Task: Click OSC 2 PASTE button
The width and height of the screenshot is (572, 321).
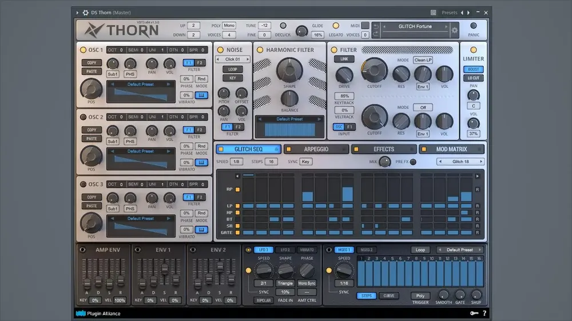Action: tap(92, 138)
